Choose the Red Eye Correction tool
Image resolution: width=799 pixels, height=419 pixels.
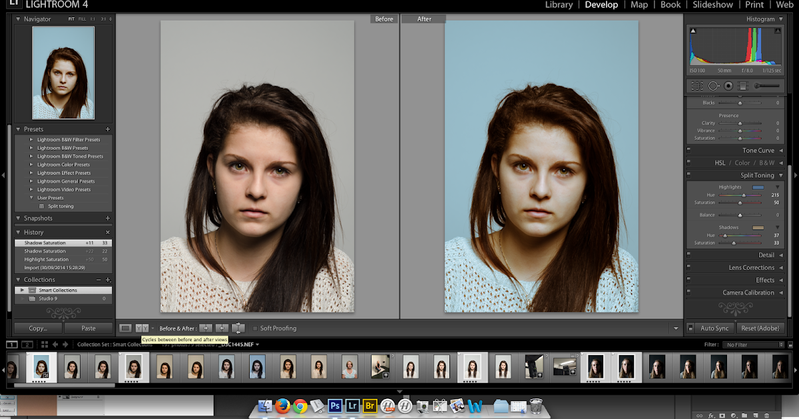click(x=728, y=86)
